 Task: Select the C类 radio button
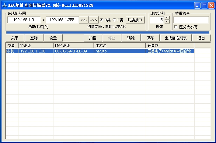click(x=114, y=20)
